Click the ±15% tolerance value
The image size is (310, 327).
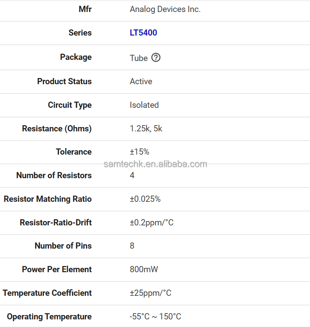point(139,152)
